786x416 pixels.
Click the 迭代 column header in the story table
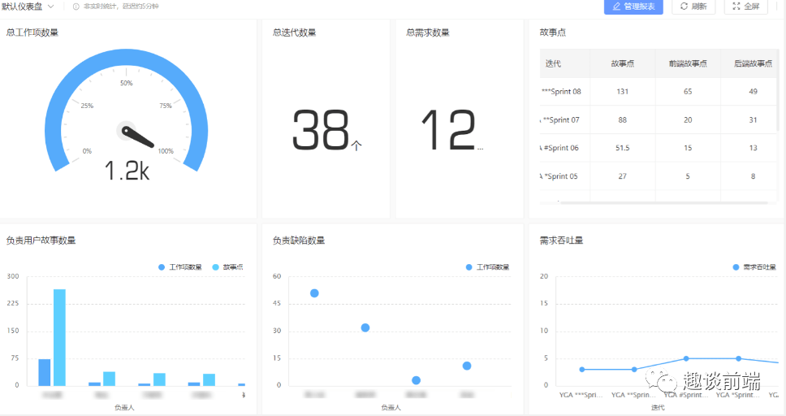tap(554, 63)
